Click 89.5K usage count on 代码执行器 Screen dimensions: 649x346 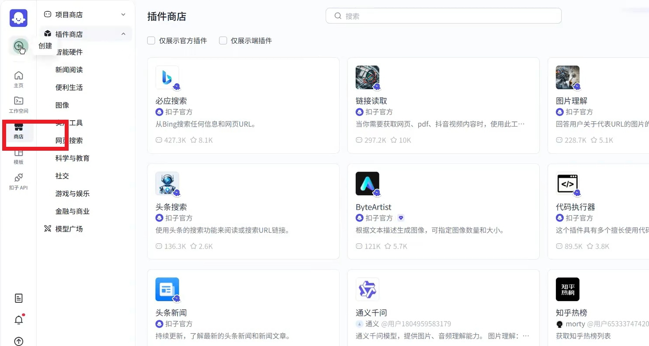coord(573,246)
